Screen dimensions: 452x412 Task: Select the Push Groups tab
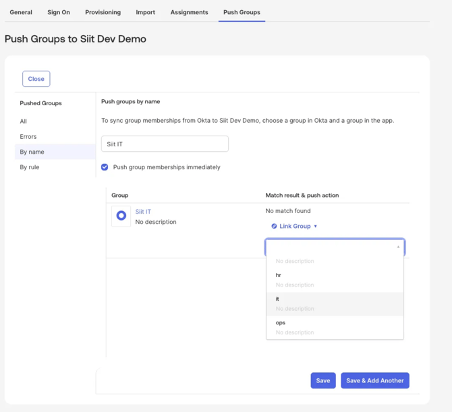click(x=242, y=12)
